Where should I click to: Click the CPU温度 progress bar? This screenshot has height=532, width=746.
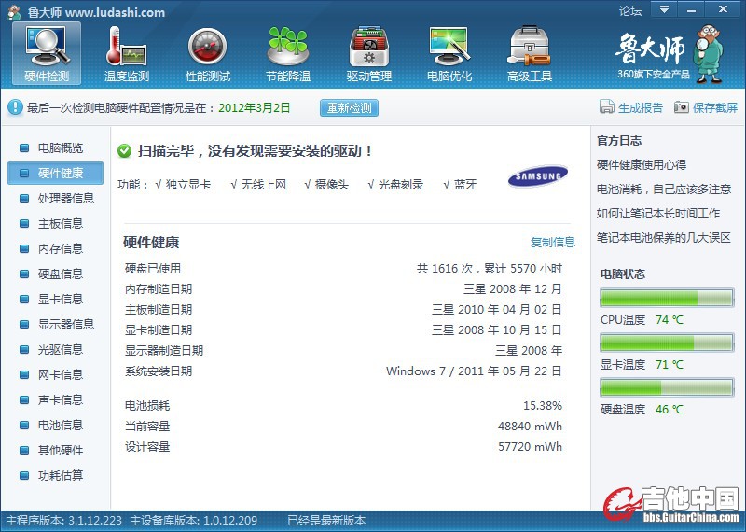[x=667, y=298]
